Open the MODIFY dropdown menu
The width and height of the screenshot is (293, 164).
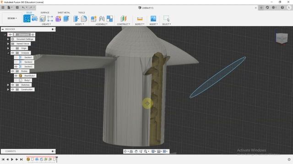pyautogui.click(x=79, y=24)
